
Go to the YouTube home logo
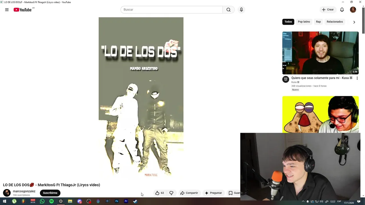(x=23, y=10)
